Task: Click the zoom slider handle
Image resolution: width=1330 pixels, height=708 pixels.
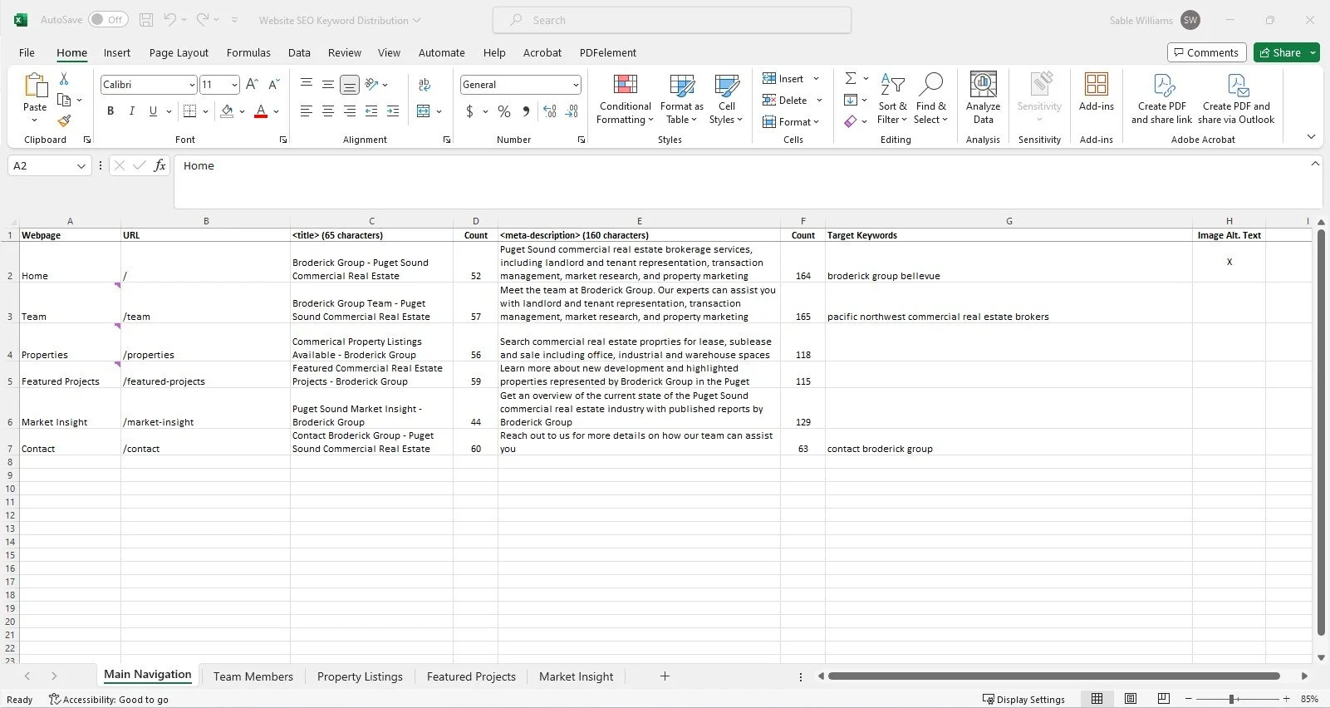Action: (x=1232, y=699)
